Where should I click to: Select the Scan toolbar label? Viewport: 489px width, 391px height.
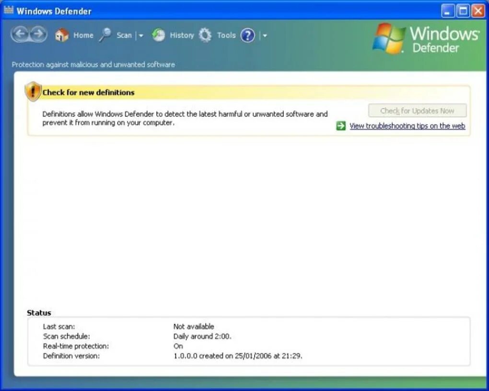124,35
